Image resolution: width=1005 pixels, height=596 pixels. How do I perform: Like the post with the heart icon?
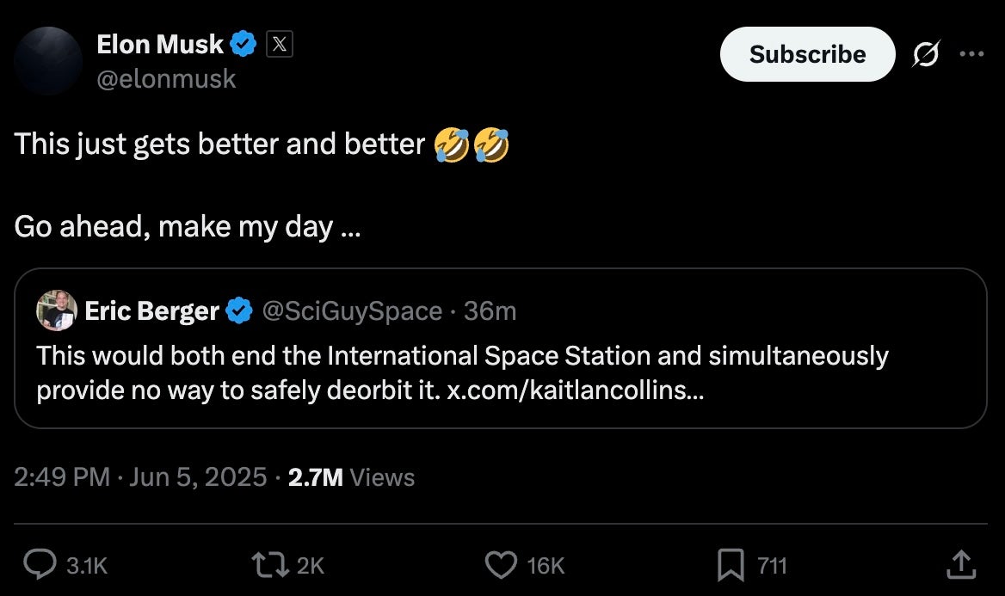[501, 565]
